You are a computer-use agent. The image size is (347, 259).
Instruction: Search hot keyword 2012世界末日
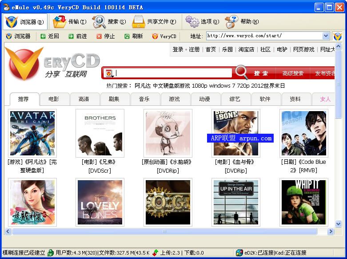coord(268,85)
